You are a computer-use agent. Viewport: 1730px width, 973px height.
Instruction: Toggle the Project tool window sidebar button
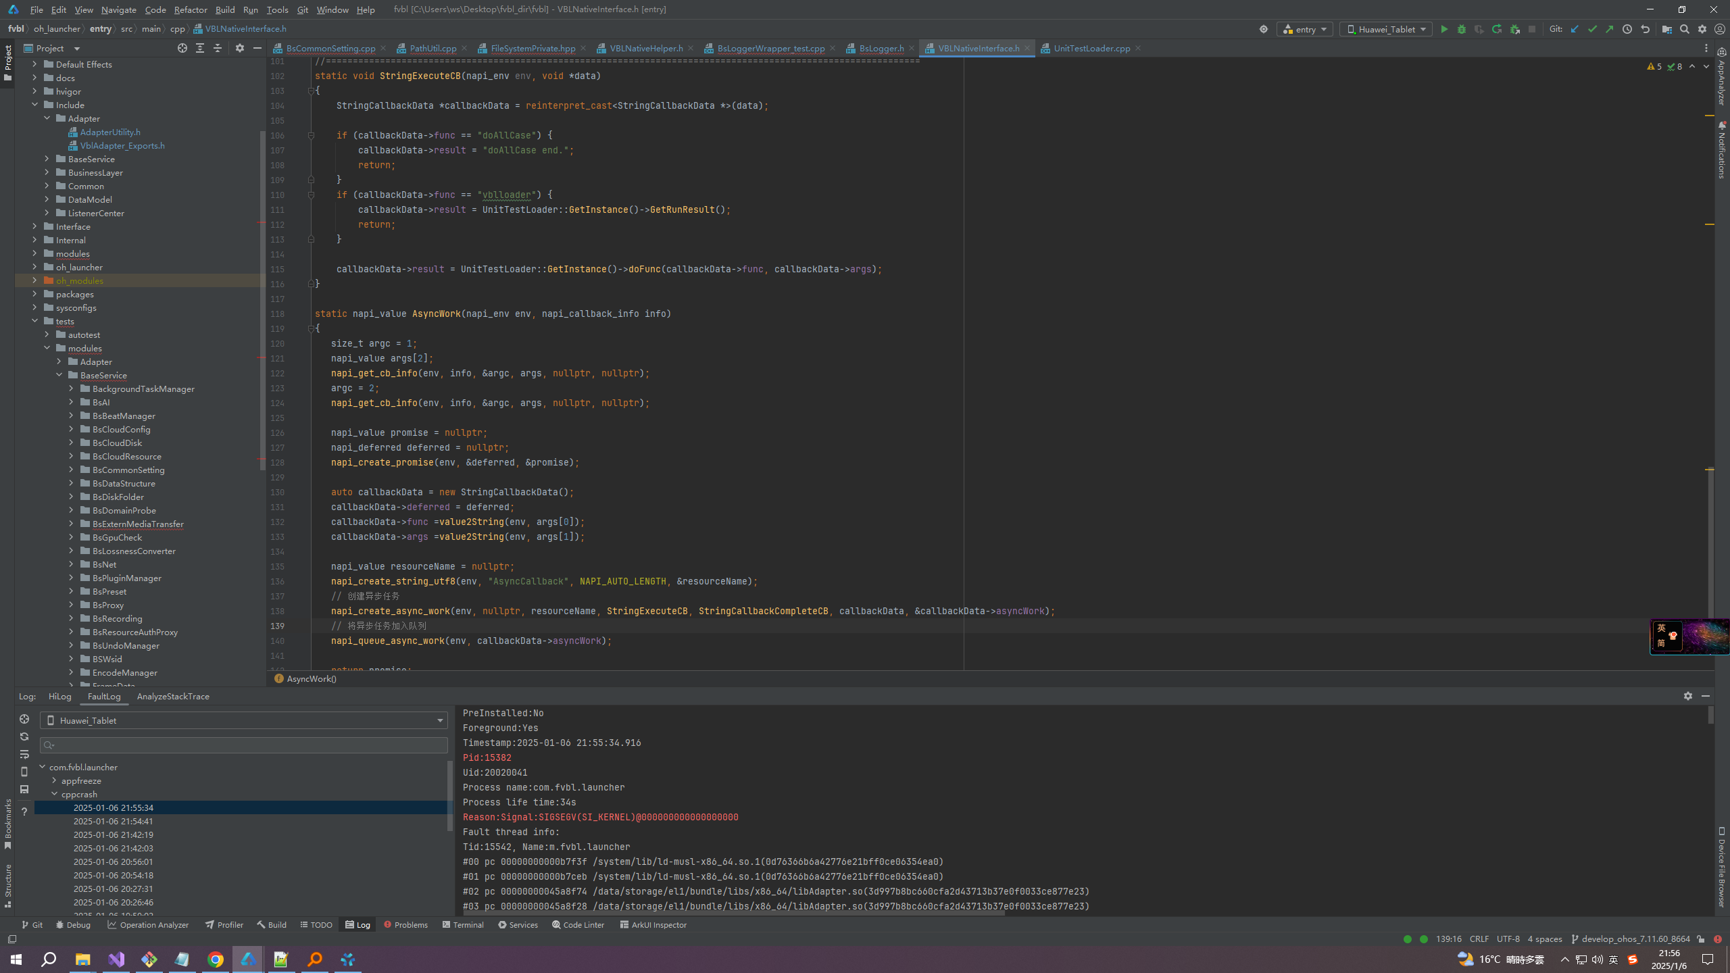tap(7, 63)
